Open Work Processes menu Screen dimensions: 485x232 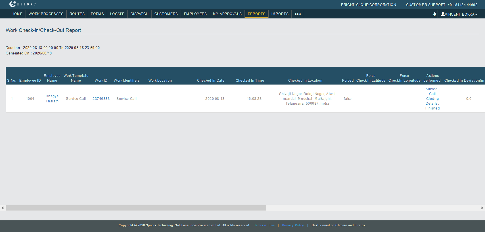click(x=46, y=14)
